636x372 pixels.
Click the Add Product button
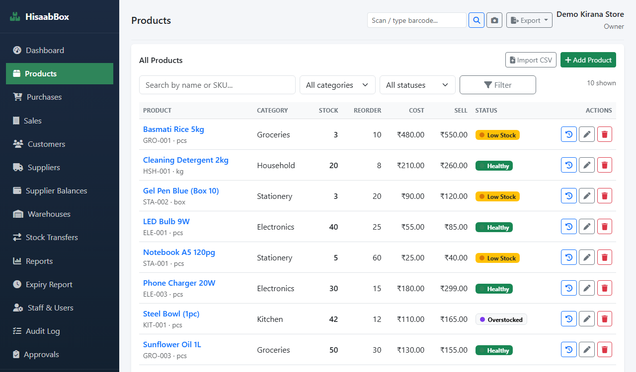tap(588, 60)
